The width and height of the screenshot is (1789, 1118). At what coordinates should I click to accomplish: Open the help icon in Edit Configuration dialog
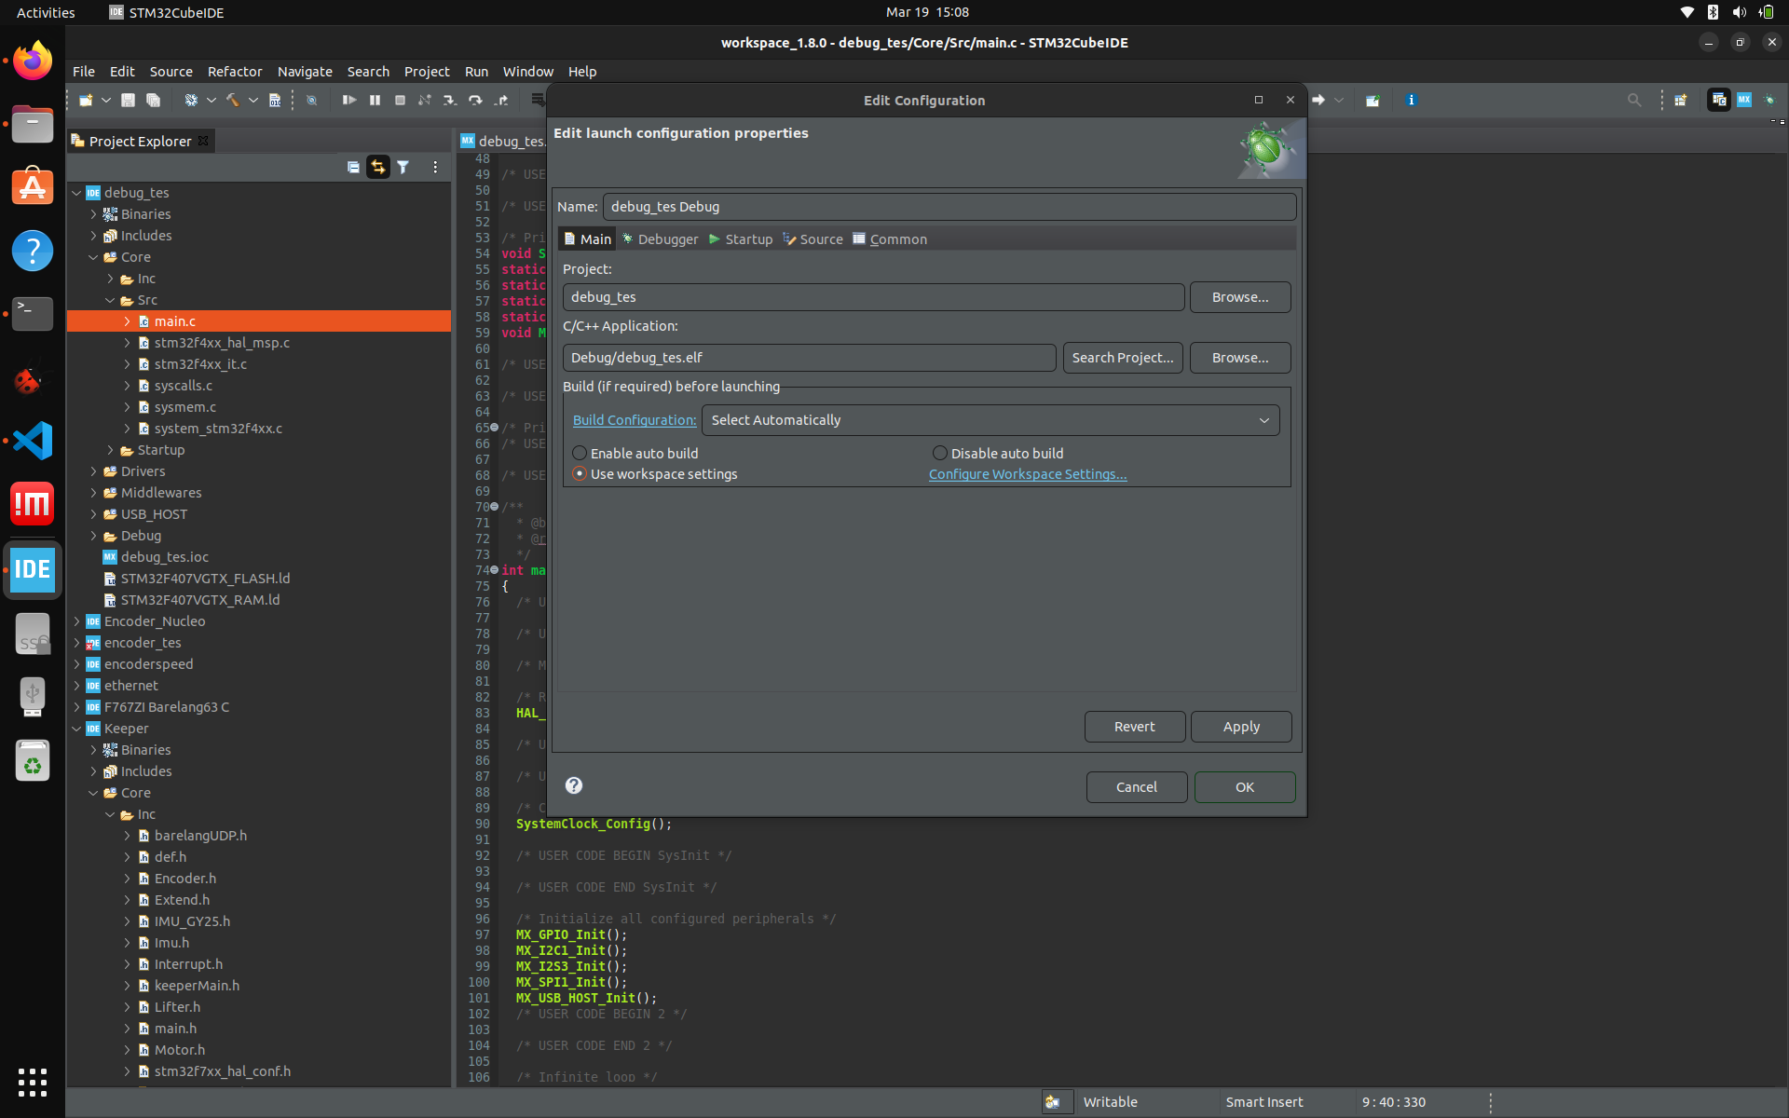[574, 785]
